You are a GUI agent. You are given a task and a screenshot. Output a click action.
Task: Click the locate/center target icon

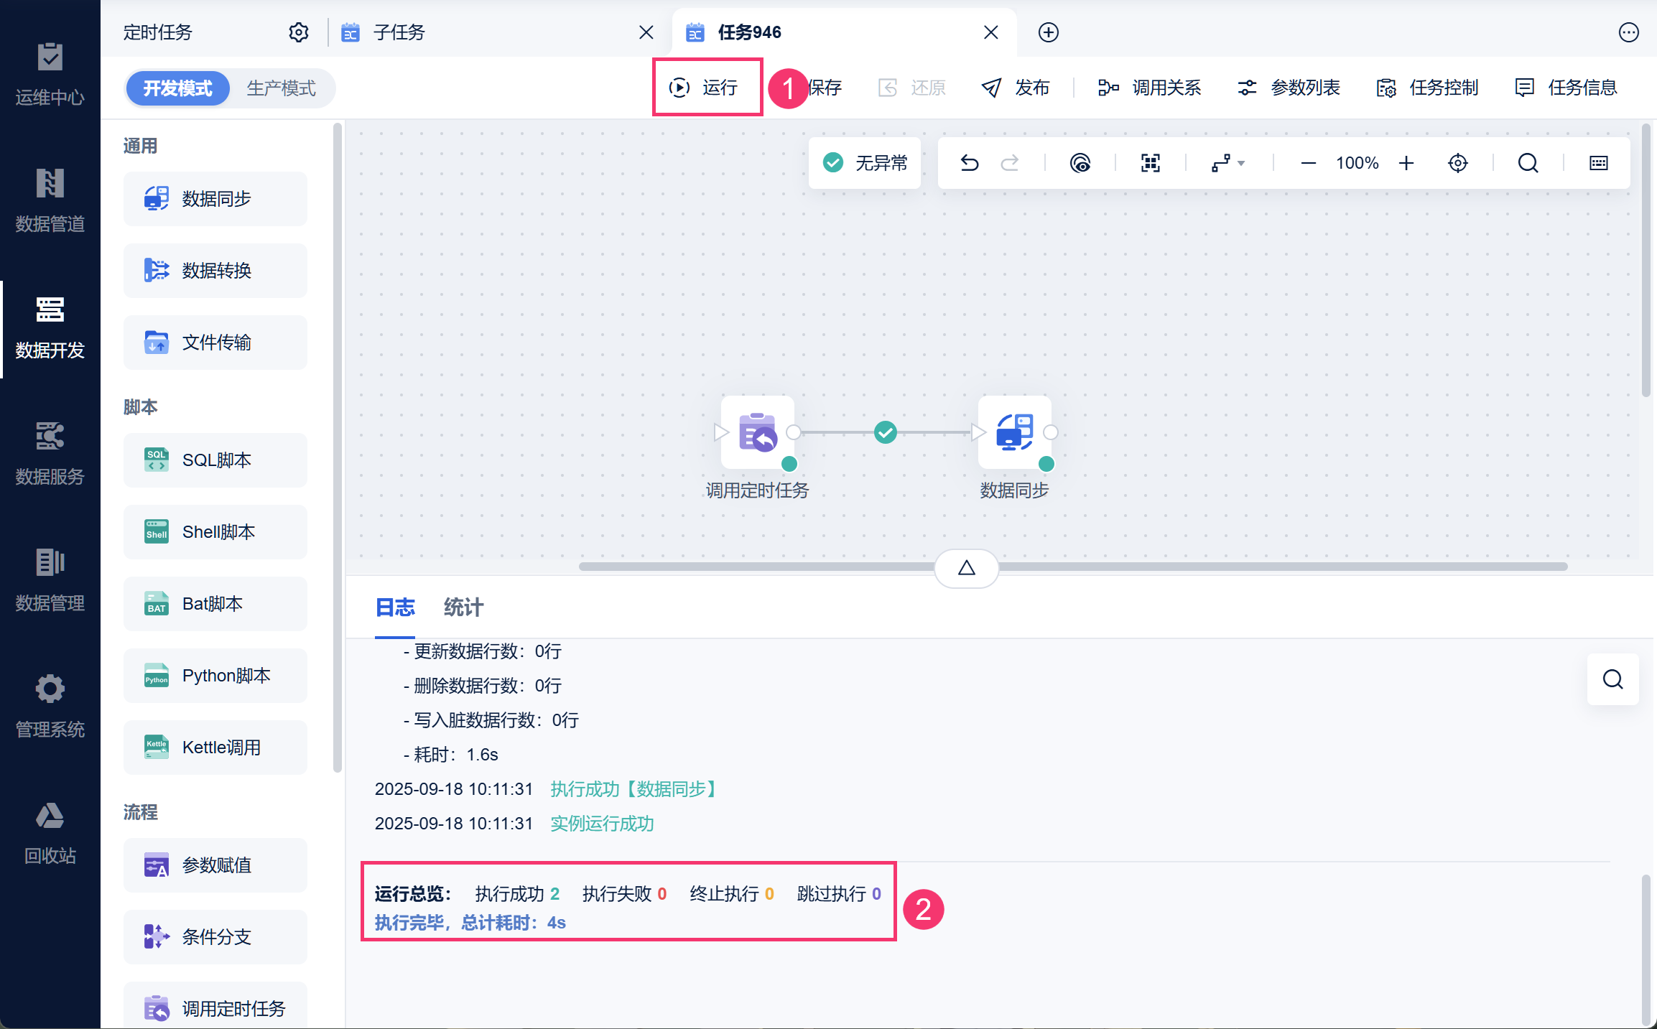(x=1457, y=163)
